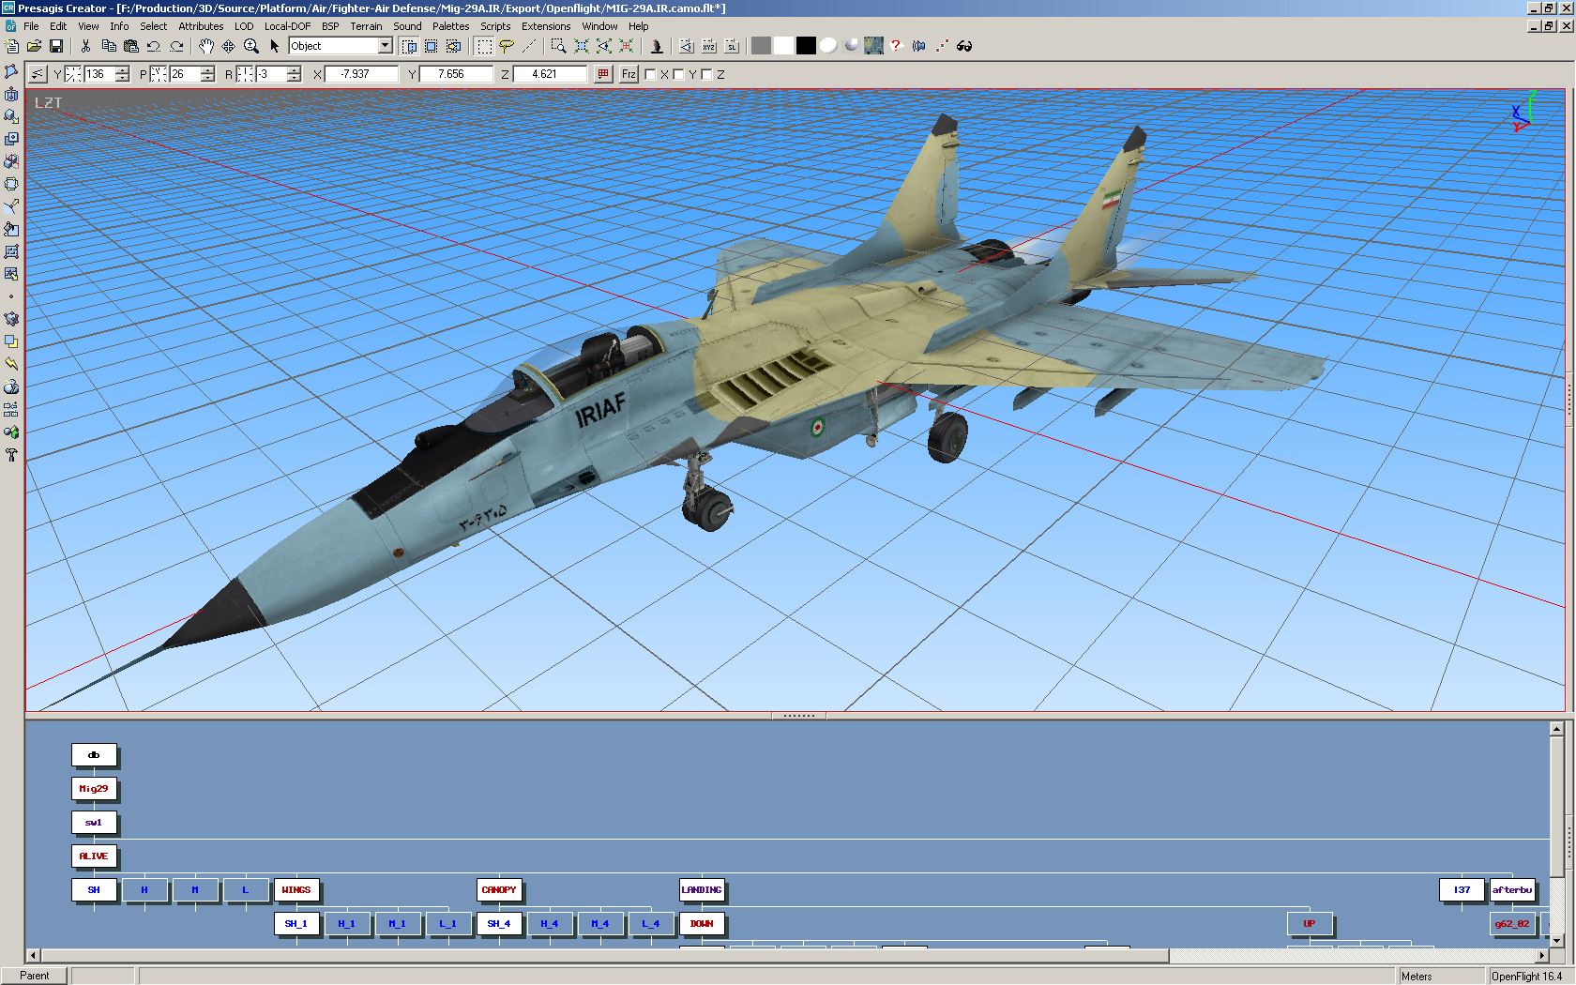
Task: Click the Z coordinate field showing 4.621
Action: pyautogui.click(x=550, y=74)
